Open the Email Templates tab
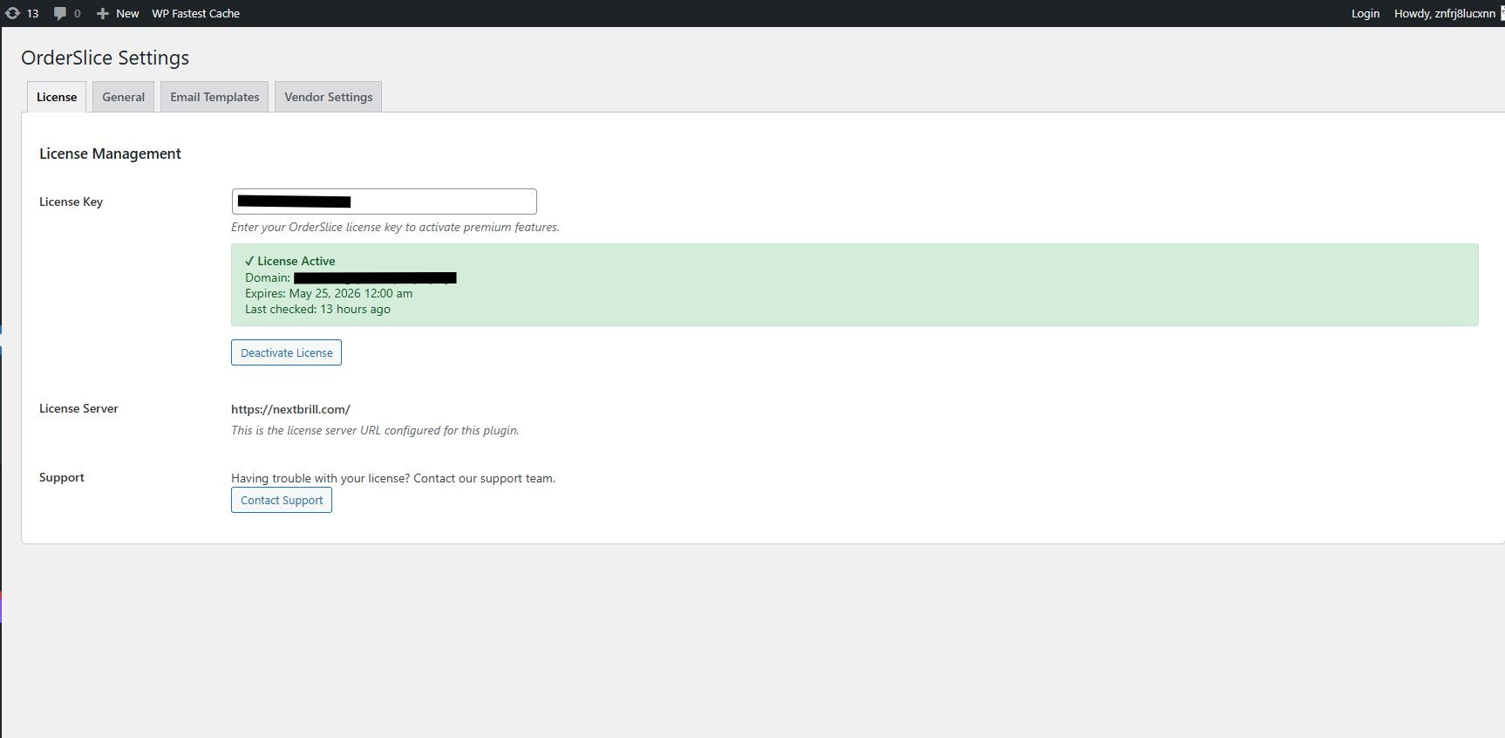This screenshot has width=1505, height=738. [215, 97]
